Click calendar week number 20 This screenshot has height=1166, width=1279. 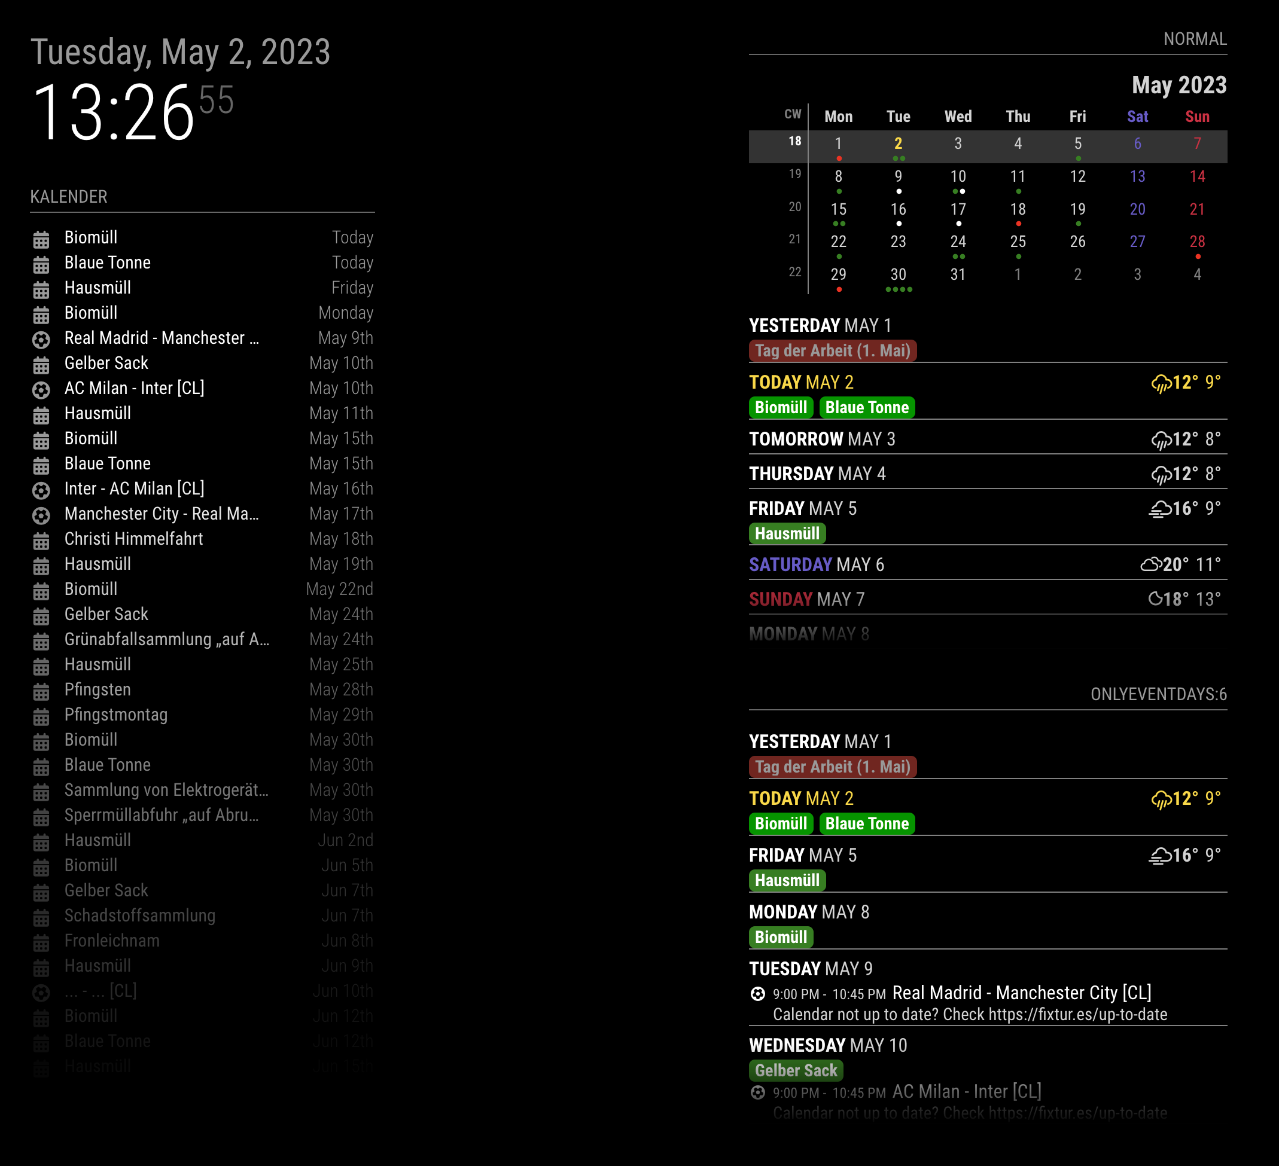794,207
